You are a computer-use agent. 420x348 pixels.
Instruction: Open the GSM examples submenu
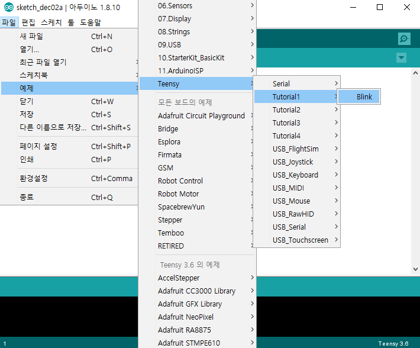pyautogui.click(x=197, y=167)
